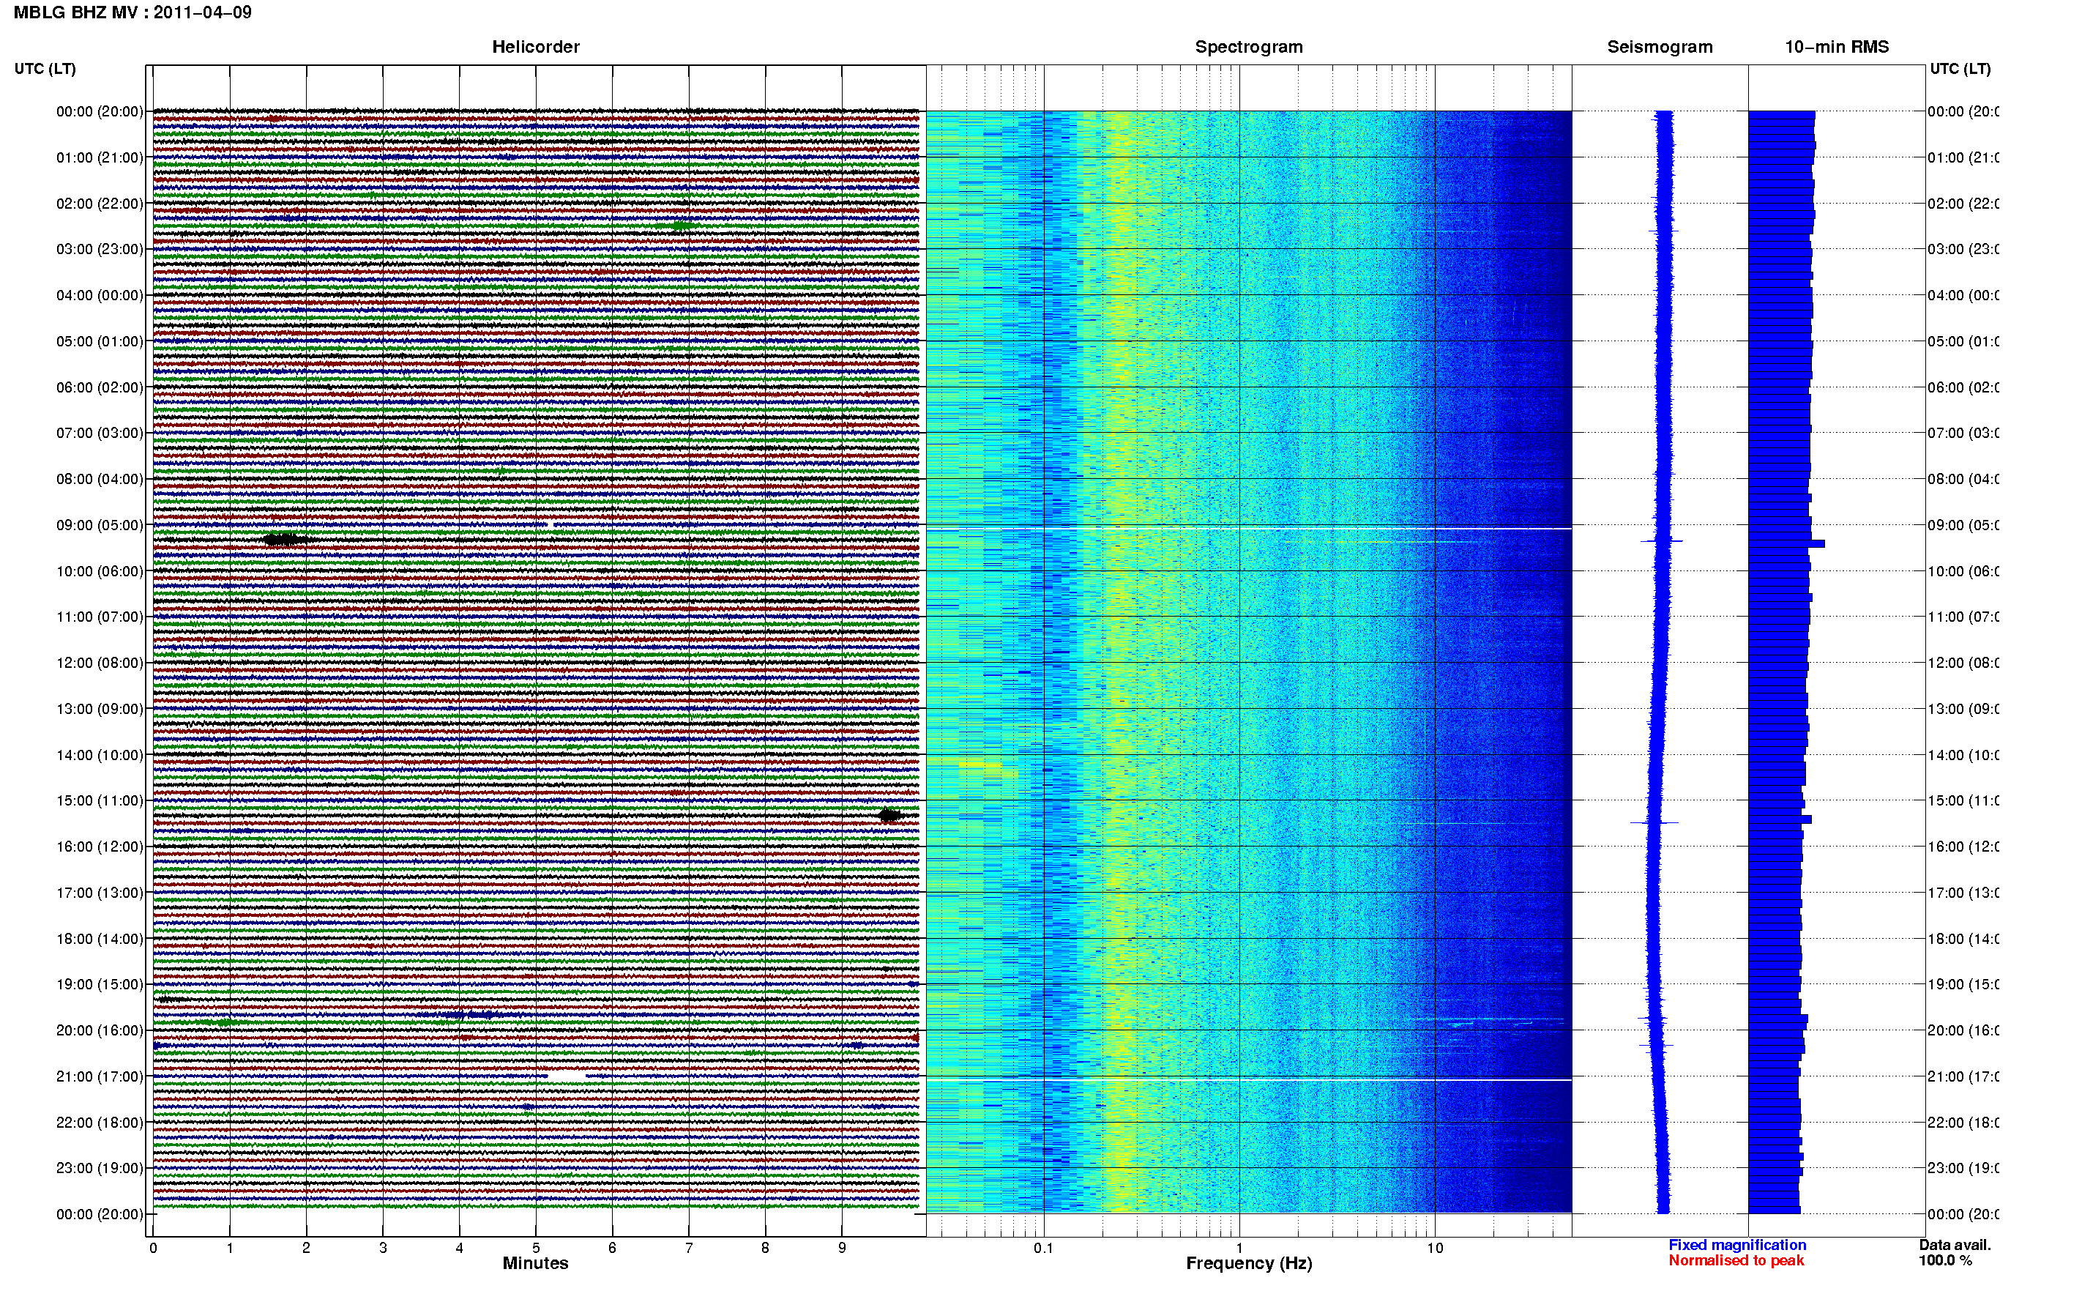The height and width of the screenshot is (1302, 2082).
Task: Select the 08:00 (04:00) left axis label
Action: 100,479
